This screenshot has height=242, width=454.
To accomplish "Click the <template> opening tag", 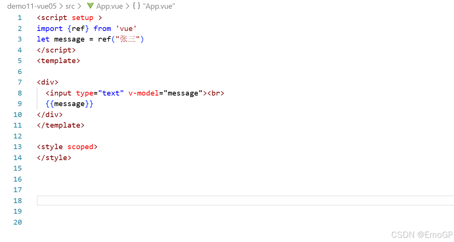I will pyautogui.click(x=59, y=61).
